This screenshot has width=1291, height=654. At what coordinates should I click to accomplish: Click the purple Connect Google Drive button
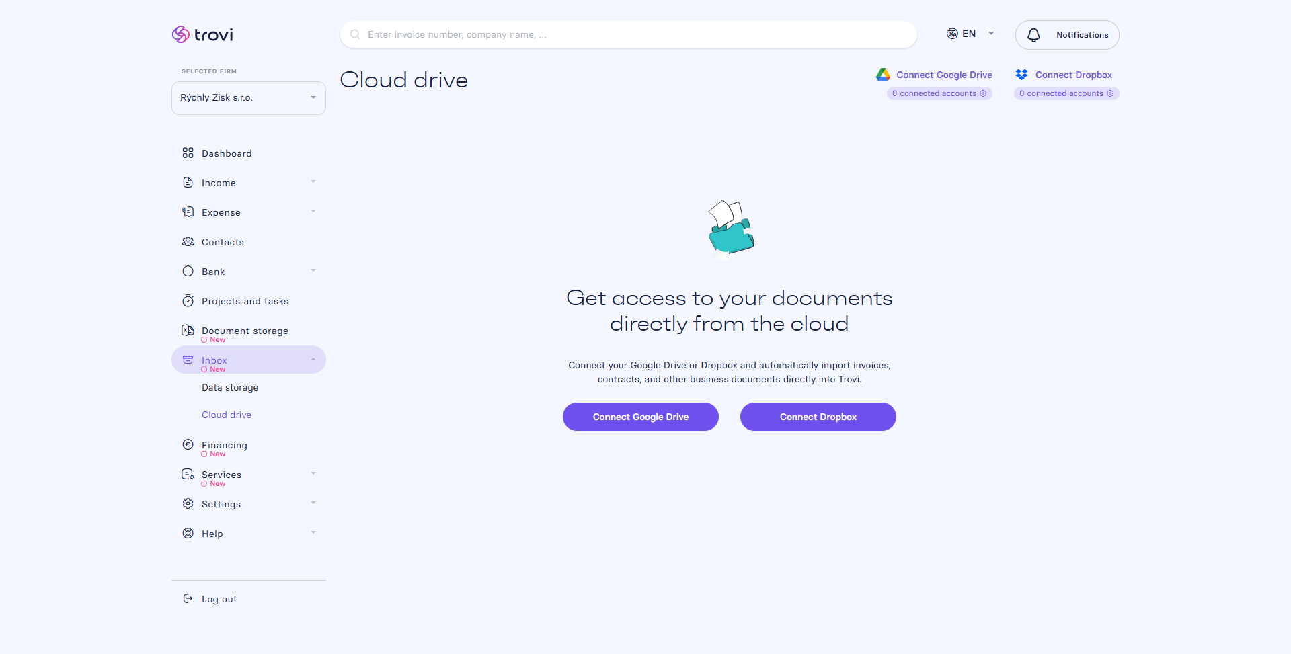(x=641, y=417)
